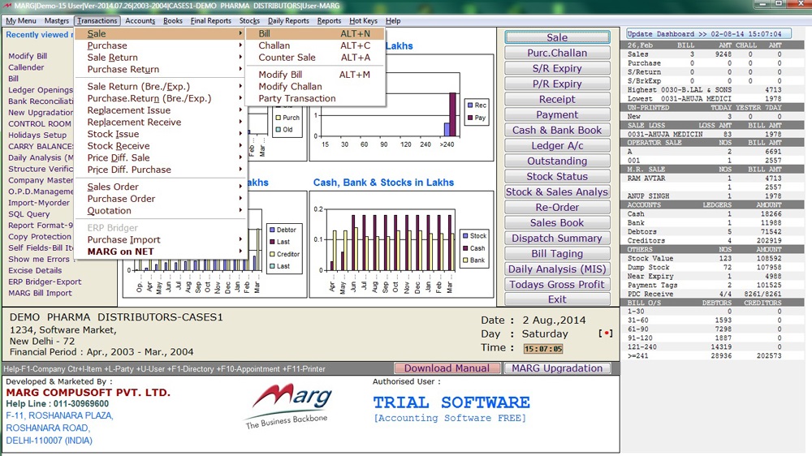
Task: Open the Stocks menu
Action: 249,21
